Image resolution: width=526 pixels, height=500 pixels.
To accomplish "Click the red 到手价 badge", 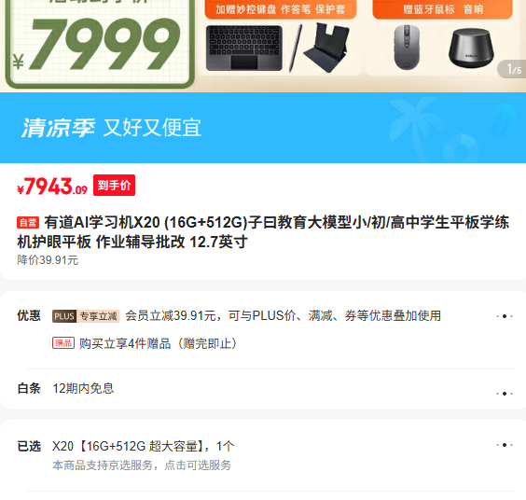I will (x=114, y=185).
